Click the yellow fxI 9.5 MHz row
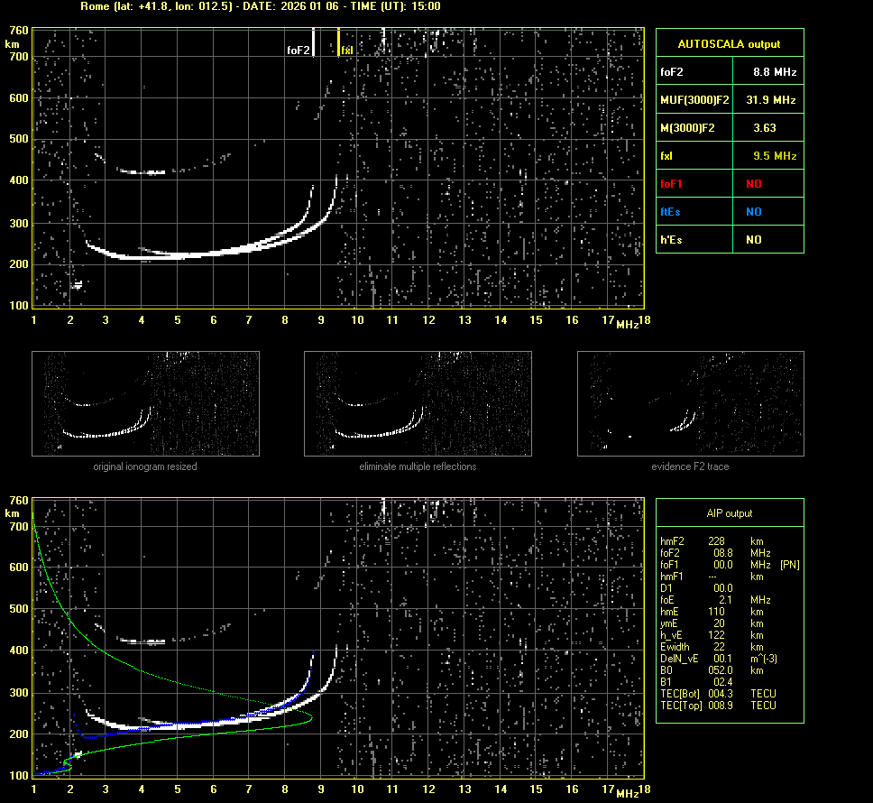The height and width of the screenshot is (803, 873). 729,156
